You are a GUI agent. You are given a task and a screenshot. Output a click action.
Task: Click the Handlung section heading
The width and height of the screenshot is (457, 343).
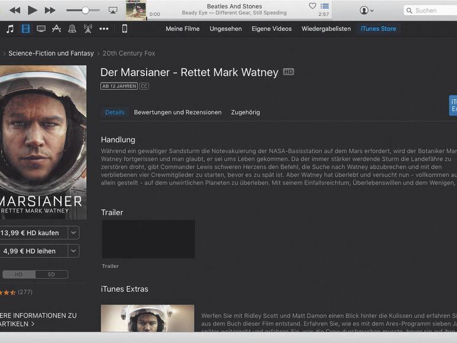[x=118, y=140]
